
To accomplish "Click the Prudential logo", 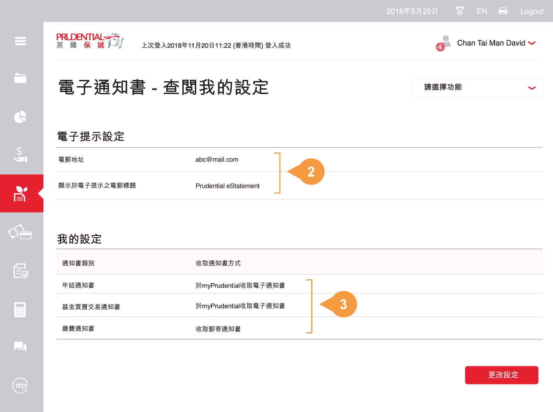I will pyautogui.click(x=90, y=41).
